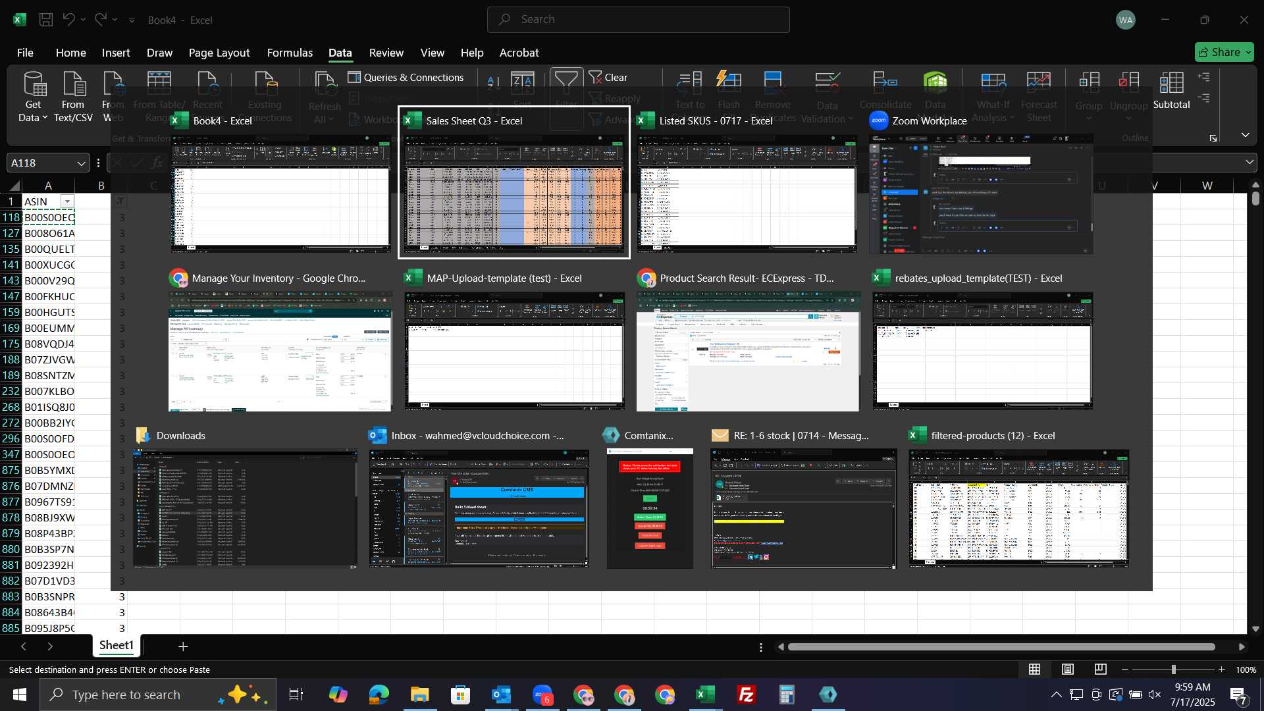Click the Subtotal icon in Outline group
The width and height of the screenshot is (1264, 711).
1171,91
